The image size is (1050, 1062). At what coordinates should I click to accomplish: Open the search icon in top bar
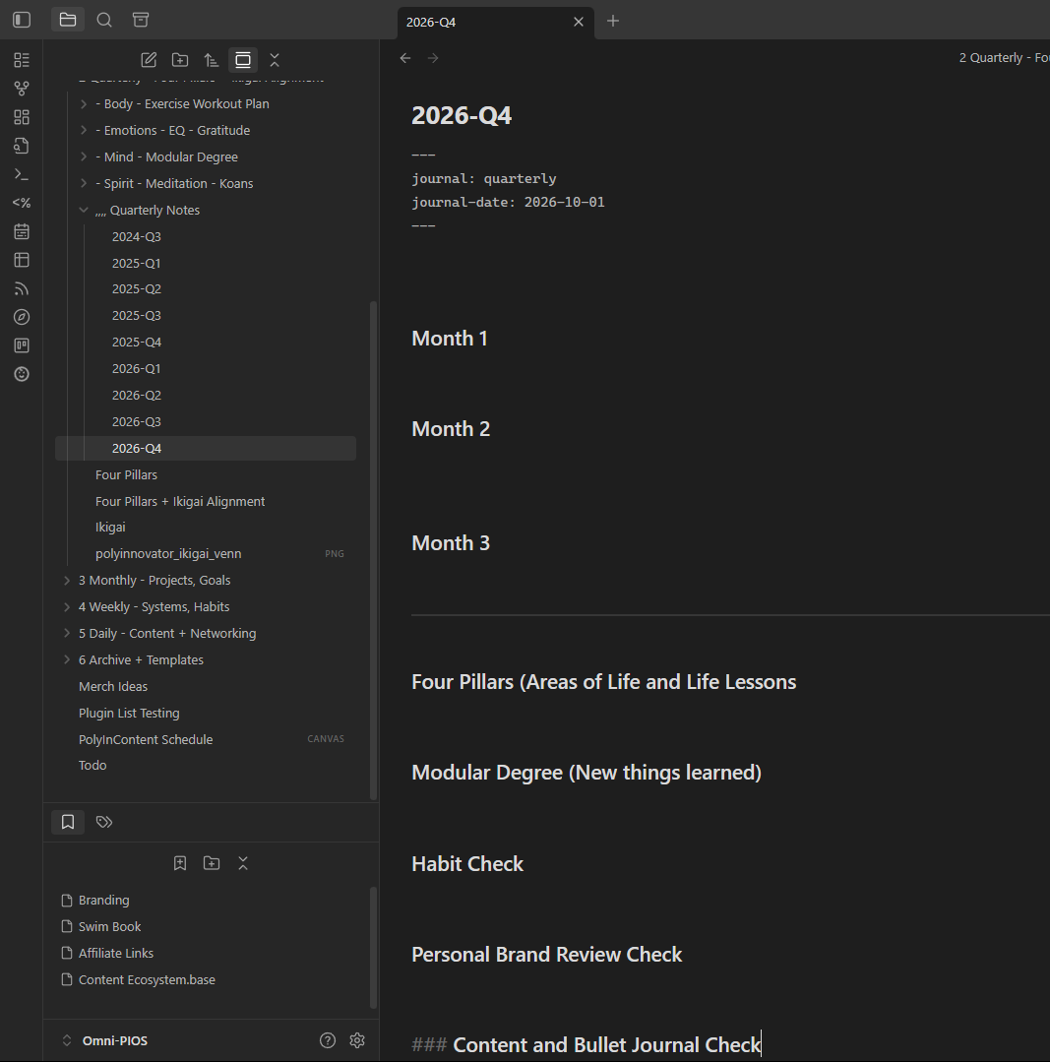tap(104, 20)
